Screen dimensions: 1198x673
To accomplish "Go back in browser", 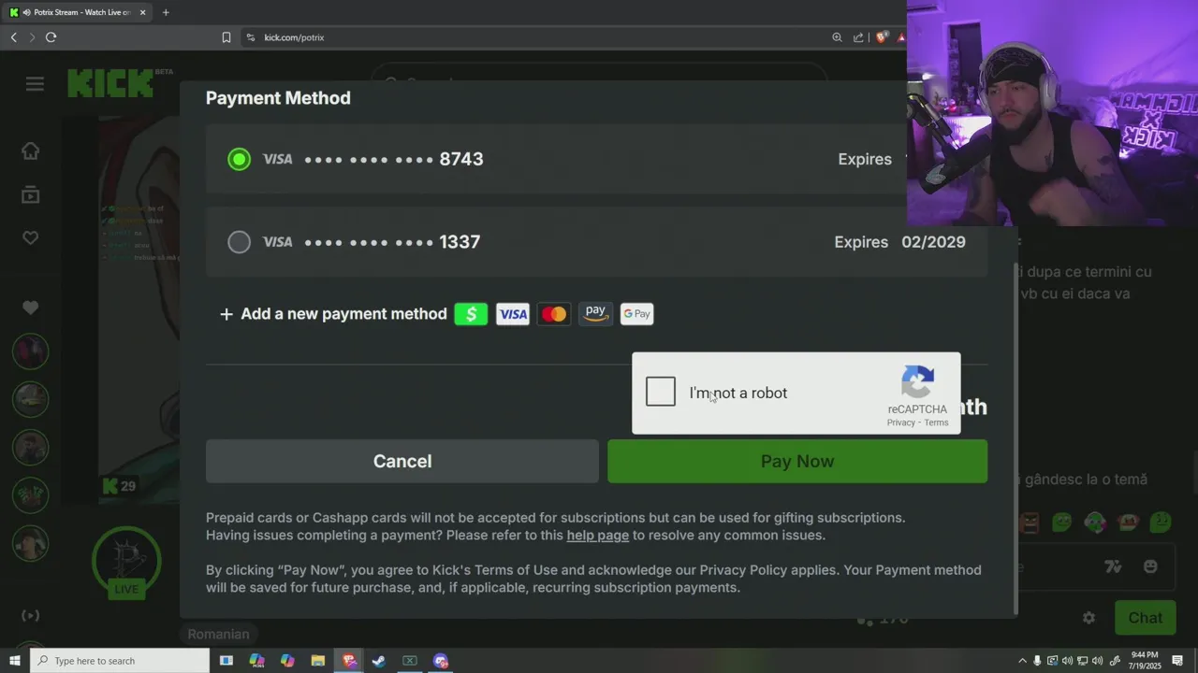I will [x=13, y=37].
